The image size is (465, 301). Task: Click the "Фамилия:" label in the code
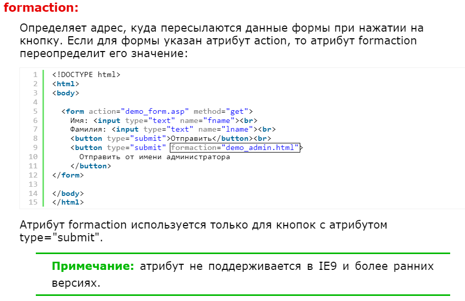88,129
